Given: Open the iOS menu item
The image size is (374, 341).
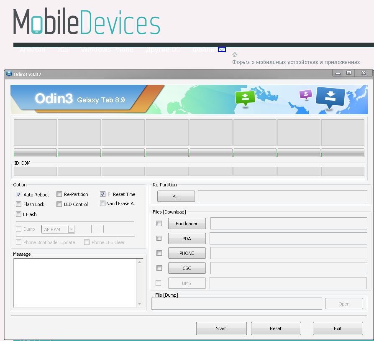Looking at the screenshot, I should tap(63, 49).
